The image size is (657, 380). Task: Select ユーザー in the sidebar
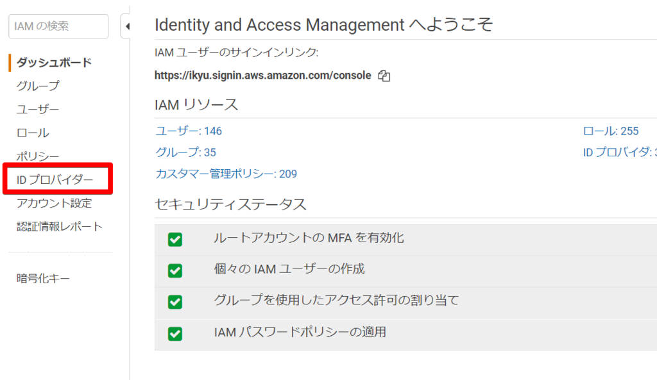(38, 110)
